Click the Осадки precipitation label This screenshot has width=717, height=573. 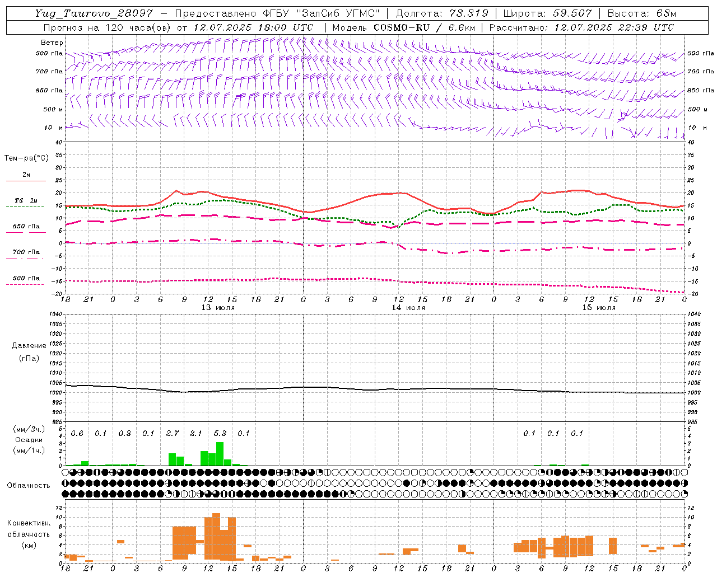point(29,440)
